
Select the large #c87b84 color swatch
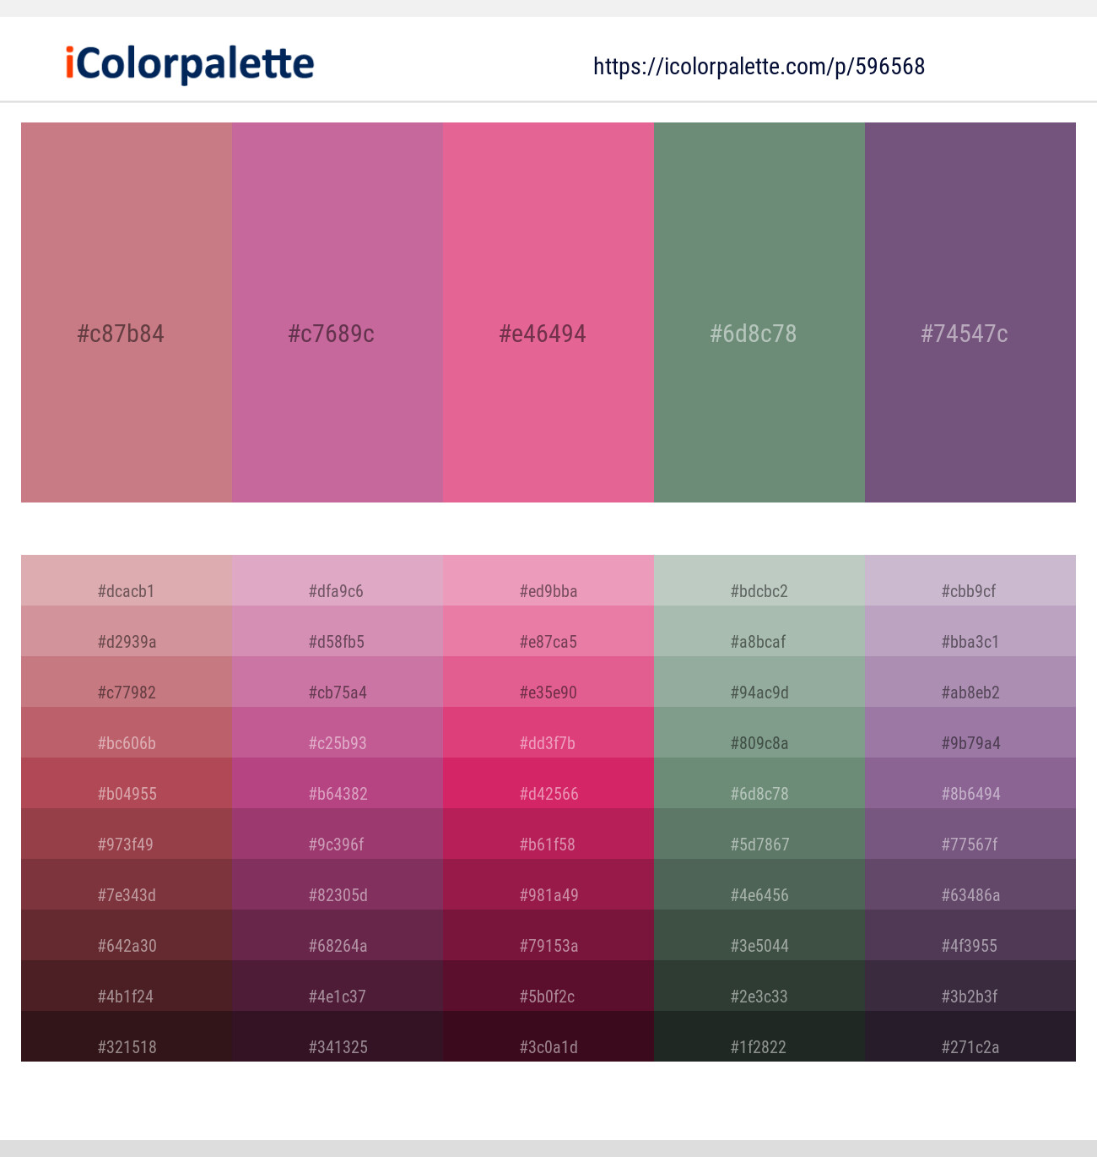point(127,312)
